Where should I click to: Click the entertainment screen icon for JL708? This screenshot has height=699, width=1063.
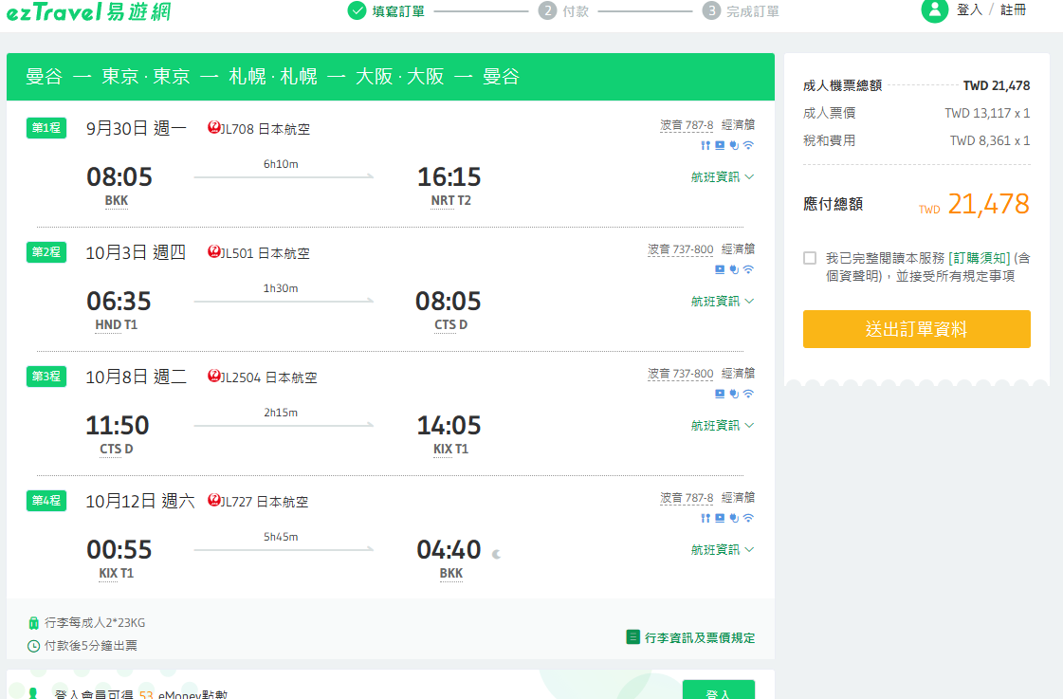click(x=720, y=145)
